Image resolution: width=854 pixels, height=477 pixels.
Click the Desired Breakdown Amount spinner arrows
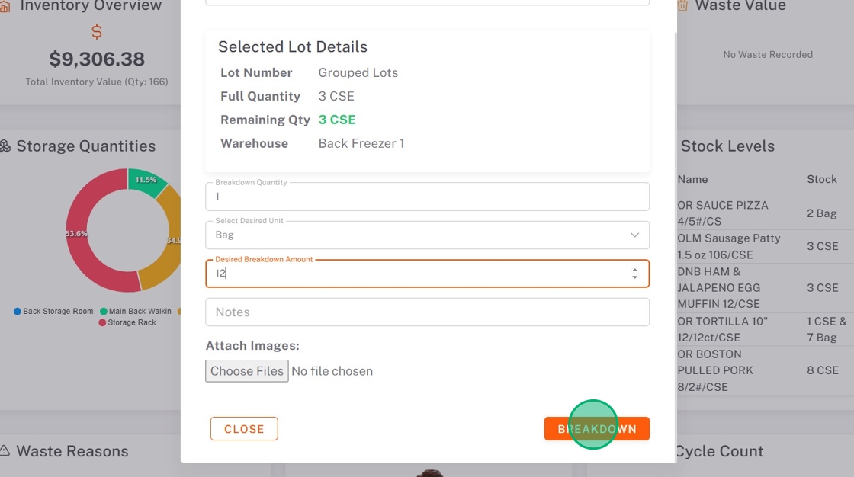(x=634, y=274)
